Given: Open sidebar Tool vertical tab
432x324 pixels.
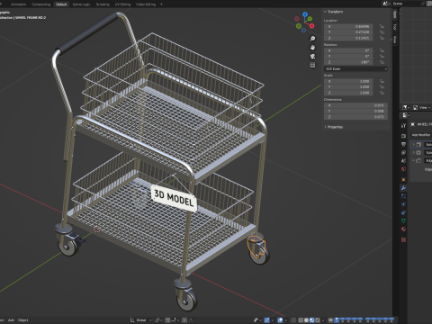Looking at the screenshot, I should pyautogui.click(x=395, y=27).
